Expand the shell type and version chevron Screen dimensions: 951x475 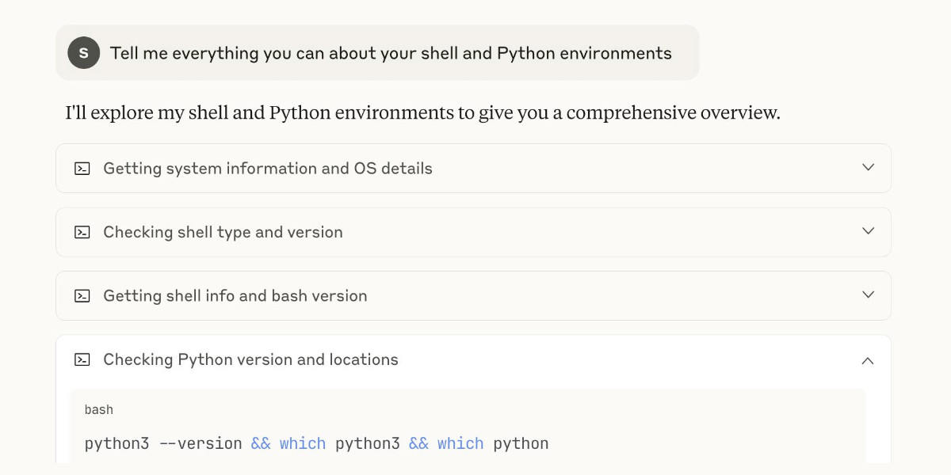(x=868, y=231)
